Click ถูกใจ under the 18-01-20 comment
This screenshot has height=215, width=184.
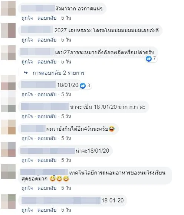[x=27, y=210]
